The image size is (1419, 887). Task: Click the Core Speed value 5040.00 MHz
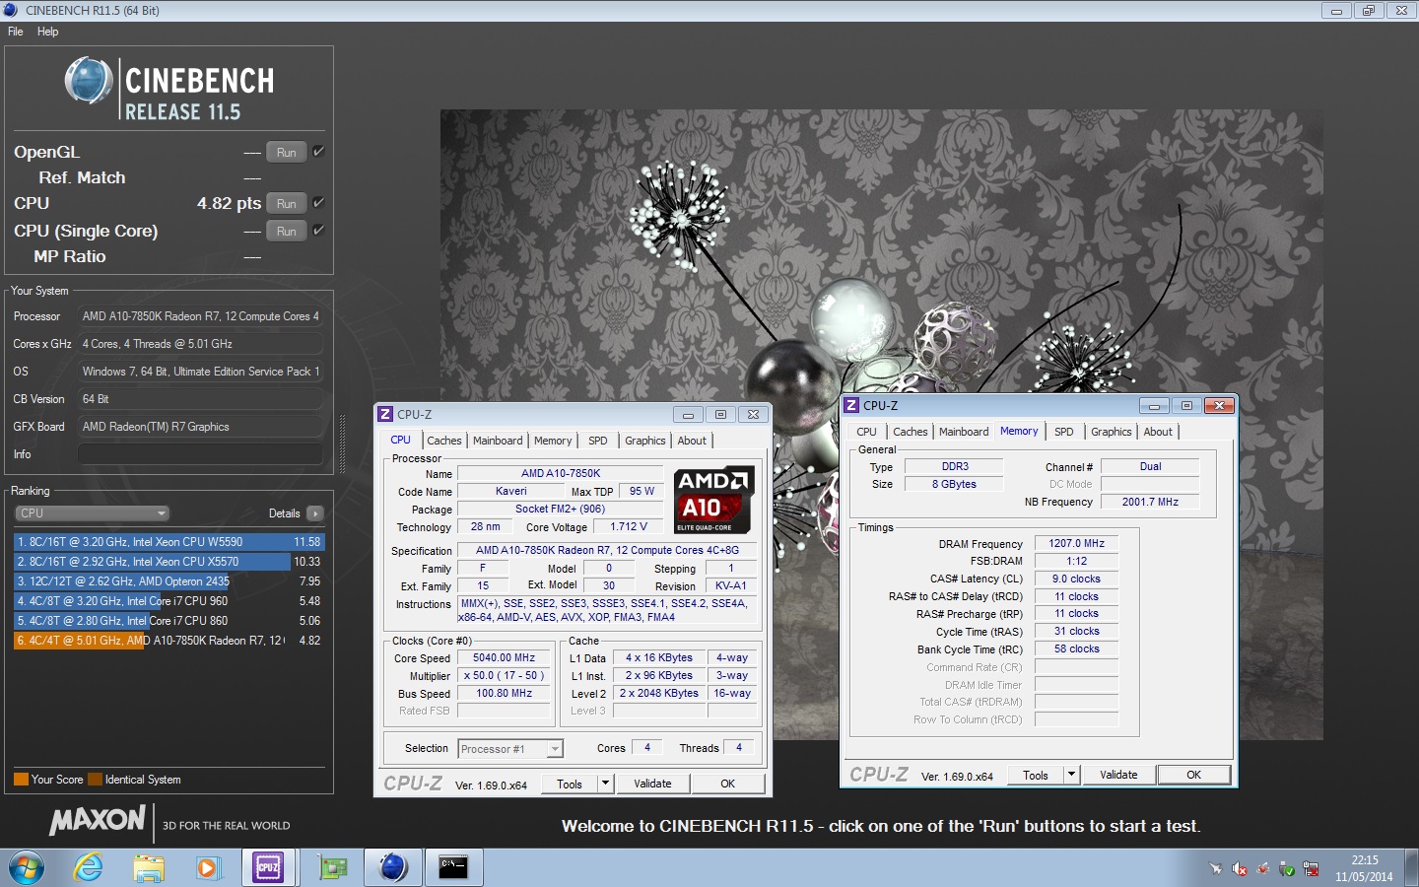point(505,658)
